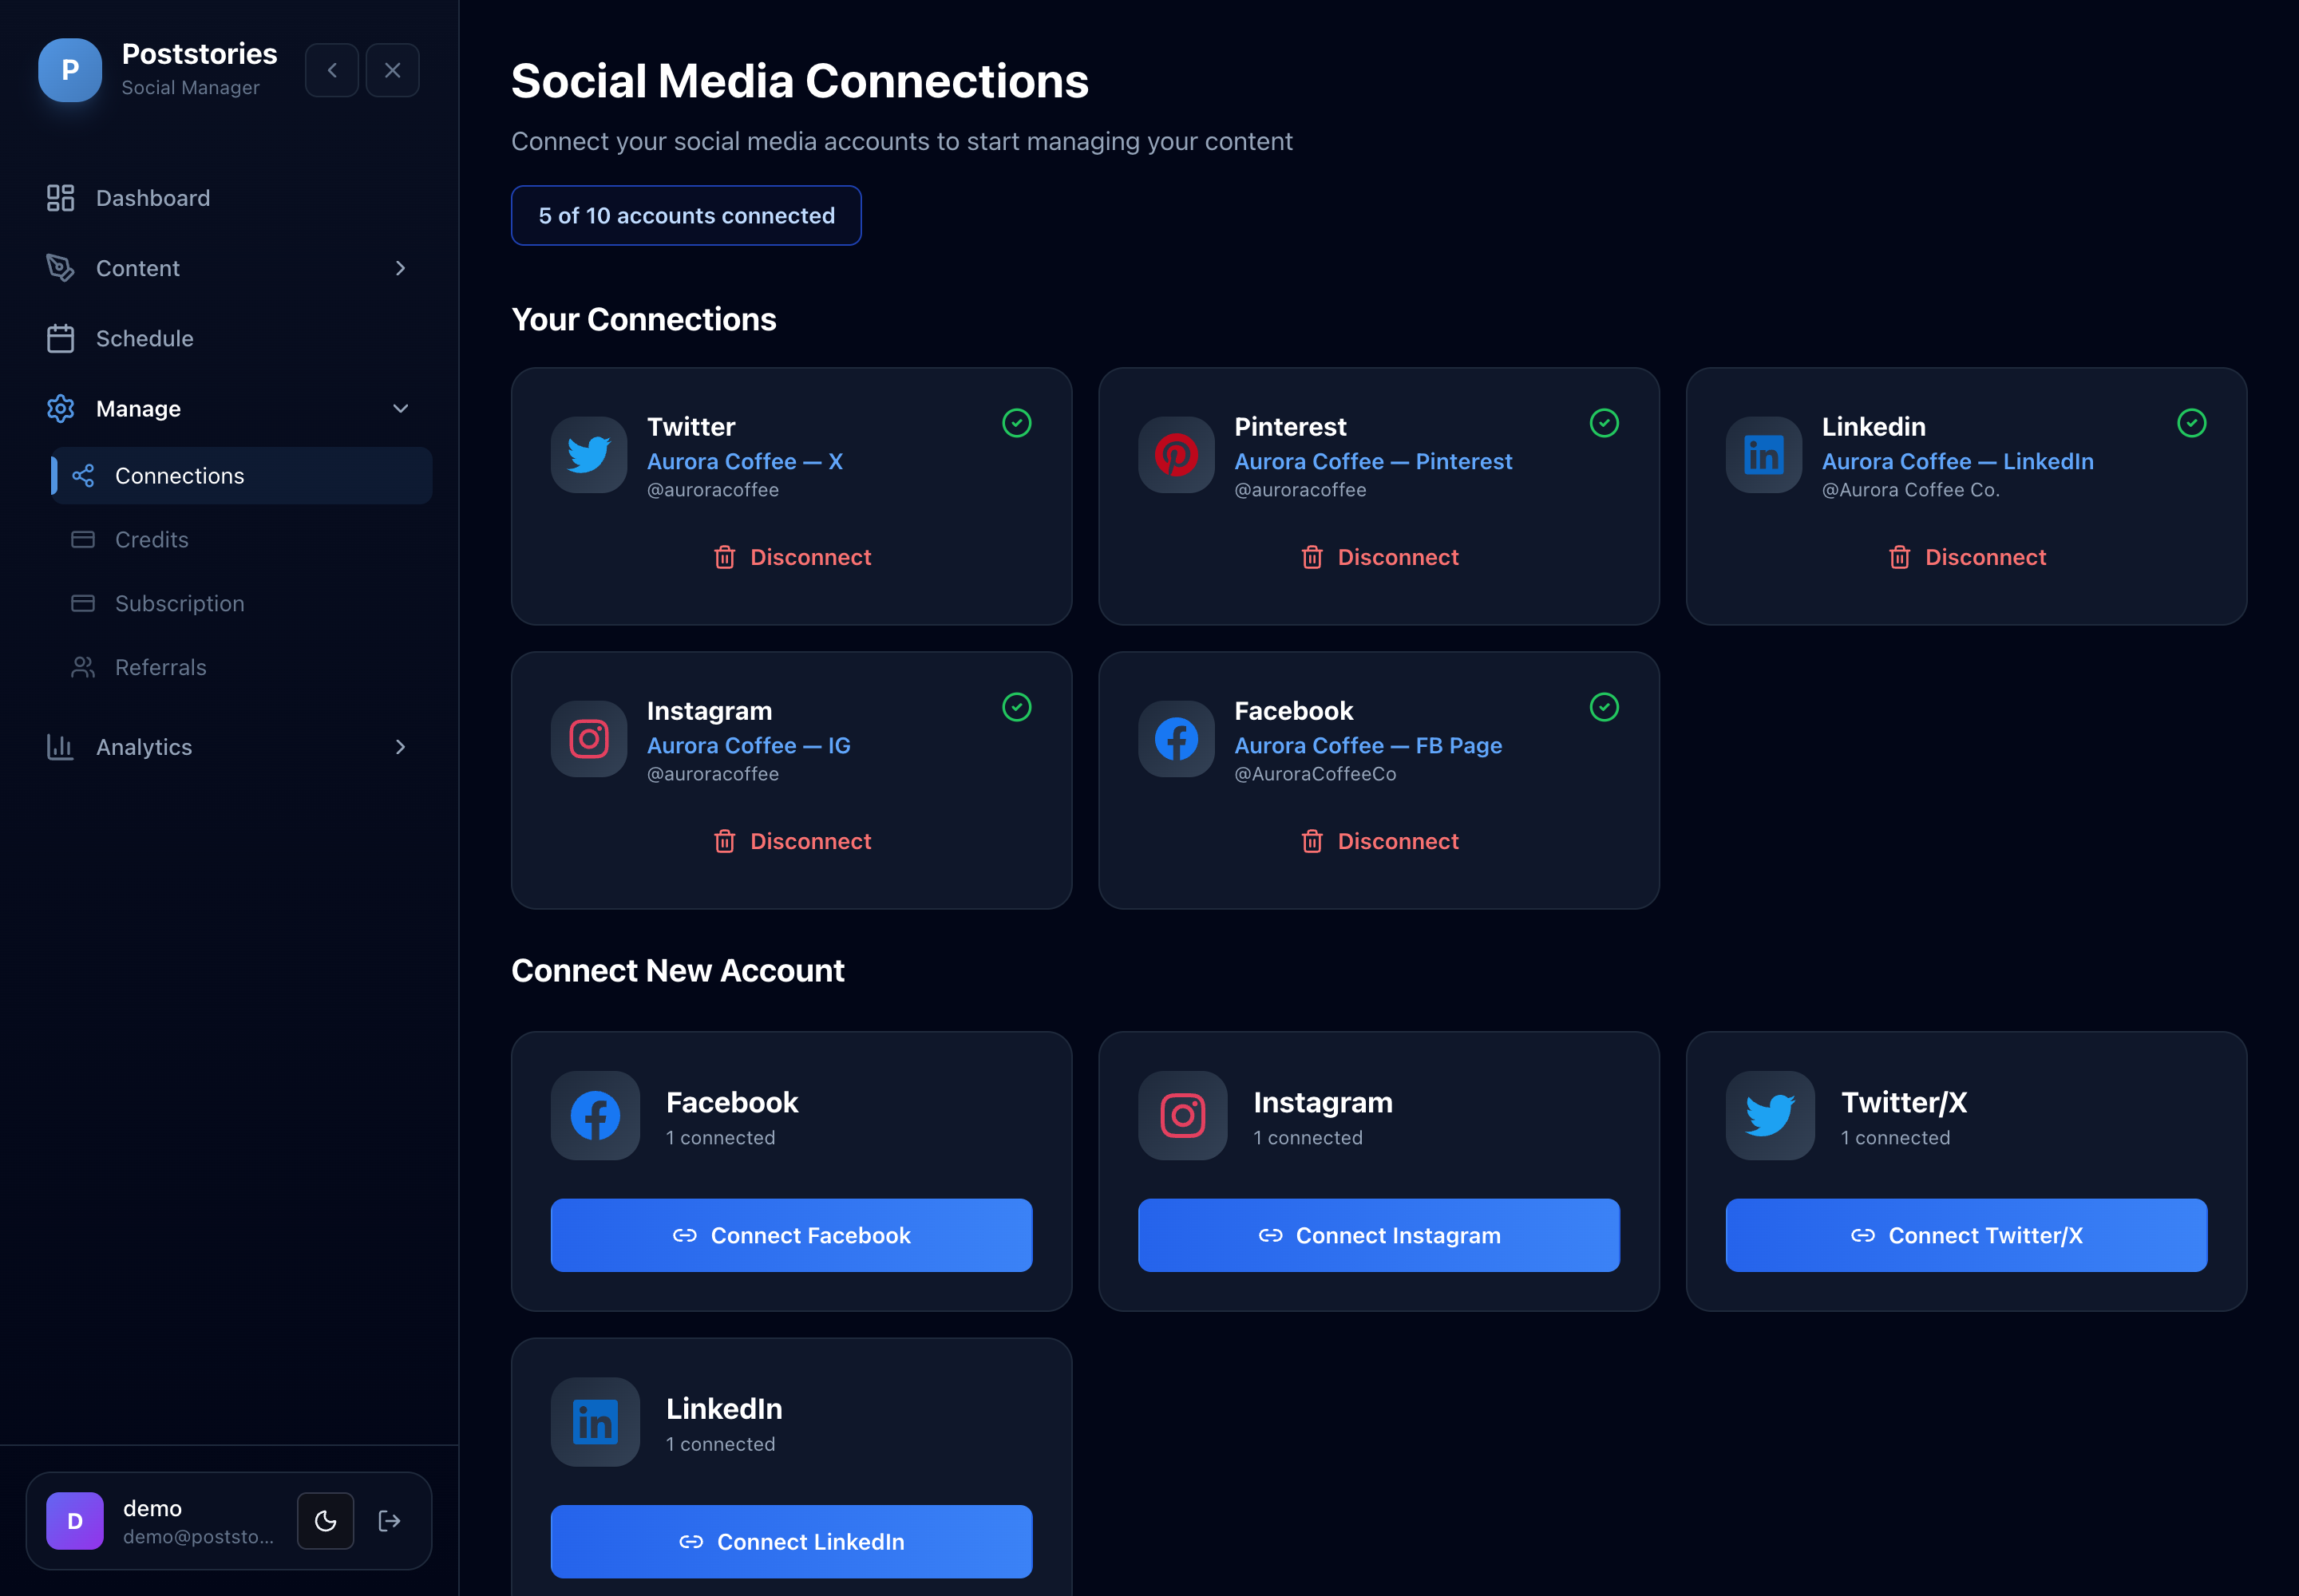Open Aurora Coffee — Pinterest link
Image resolution: width=2299 pixels, height=1596 pixels.
[1372, 461]
